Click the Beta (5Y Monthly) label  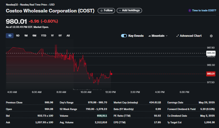[124, 109]
